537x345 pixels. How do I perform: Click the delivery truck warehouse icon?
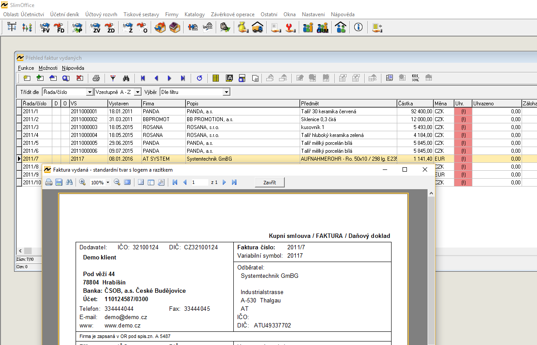pyautogui.click(x=258, y=28)
